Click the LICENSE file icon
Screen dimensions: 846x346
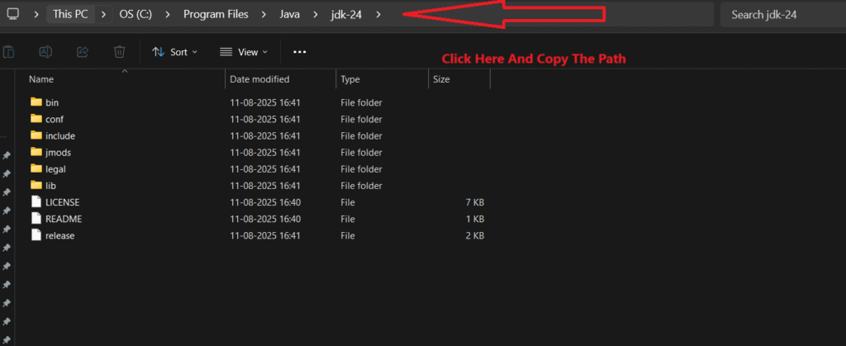[36, 202]
